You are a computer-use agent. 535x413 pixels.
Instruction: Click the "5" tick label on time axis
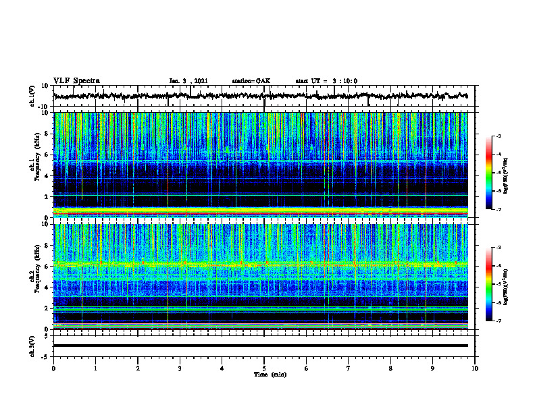pyautogui.click(x=264, y=368)
